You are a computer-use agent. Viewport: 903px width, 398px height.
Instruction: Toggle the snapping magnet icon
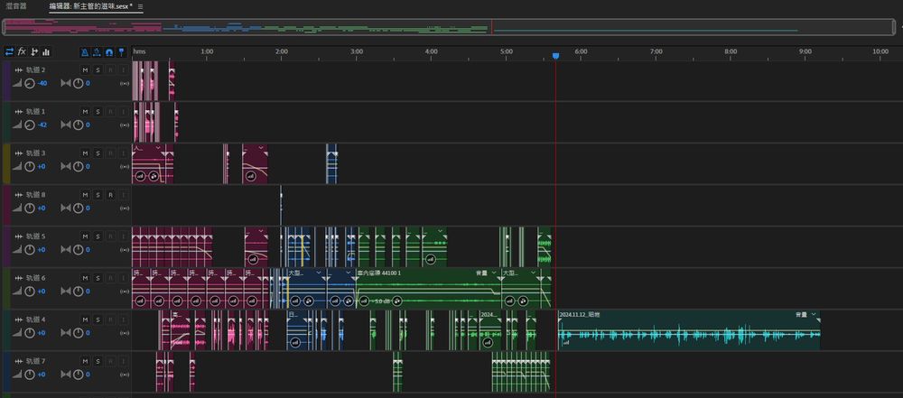(x=109, y=51)
